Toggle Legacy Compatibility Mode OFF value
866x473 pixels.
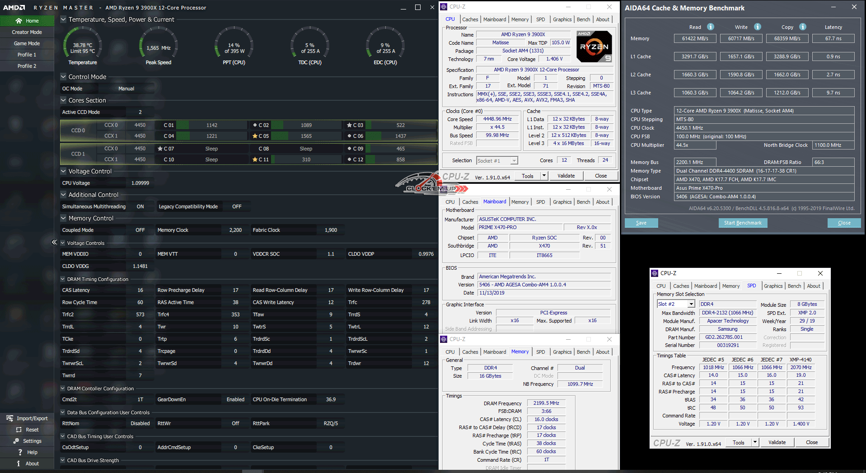click(237, 206)
